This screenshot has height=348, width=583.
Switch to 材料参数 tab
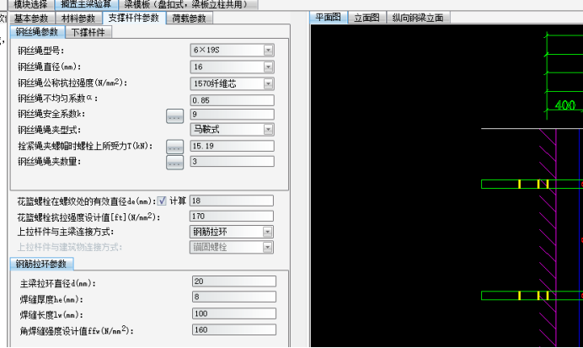(78, 19)
